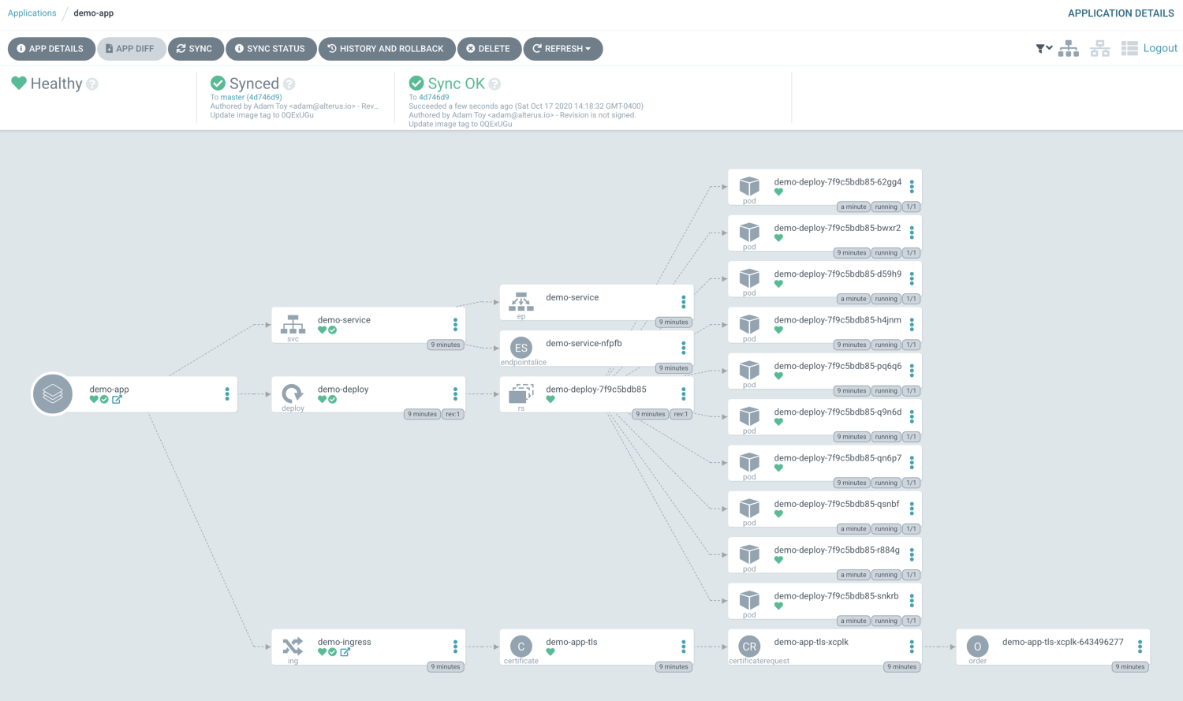This screenshot has width=1183, height=701.
Task: Click the order O icon
Action: [x=977, y=647]
